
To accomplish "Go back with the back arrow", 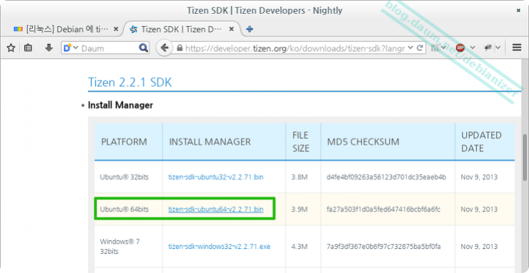I will [165, 48].
